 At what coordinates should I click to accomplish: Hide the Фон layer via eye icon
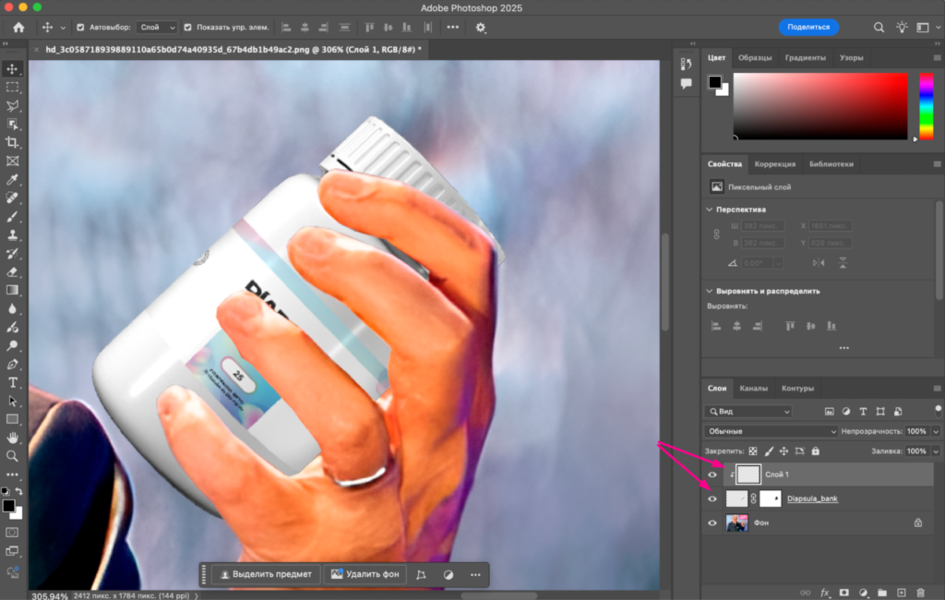click(712, 522)
